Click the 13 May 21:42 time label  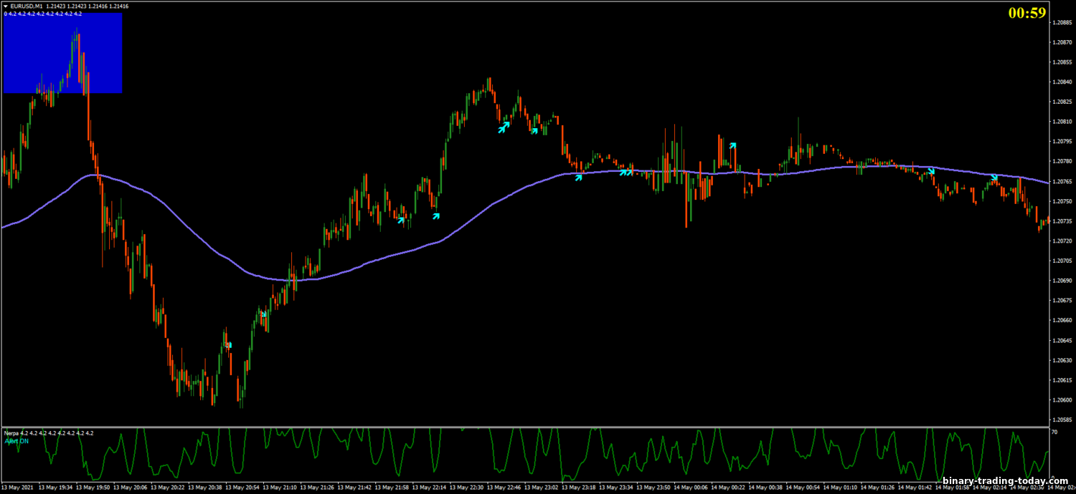(354, 488)
